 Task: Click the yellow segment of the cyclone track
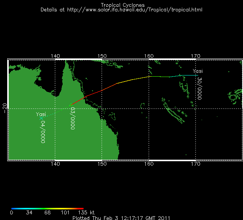[133, 80]
